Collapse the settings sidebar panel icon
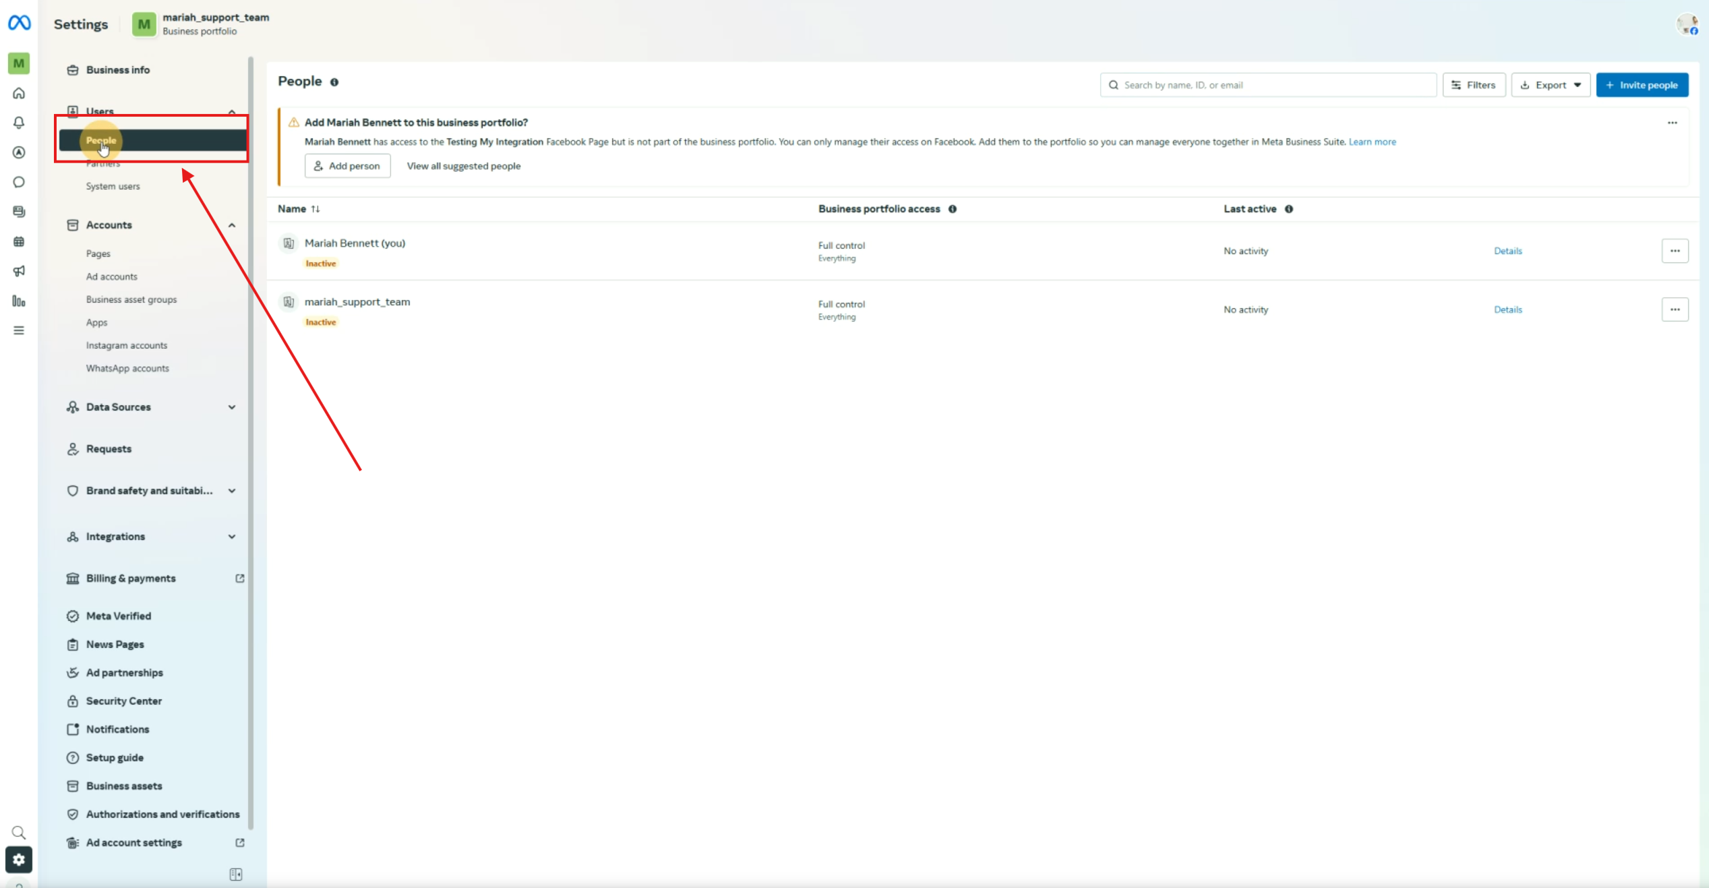 236,875
